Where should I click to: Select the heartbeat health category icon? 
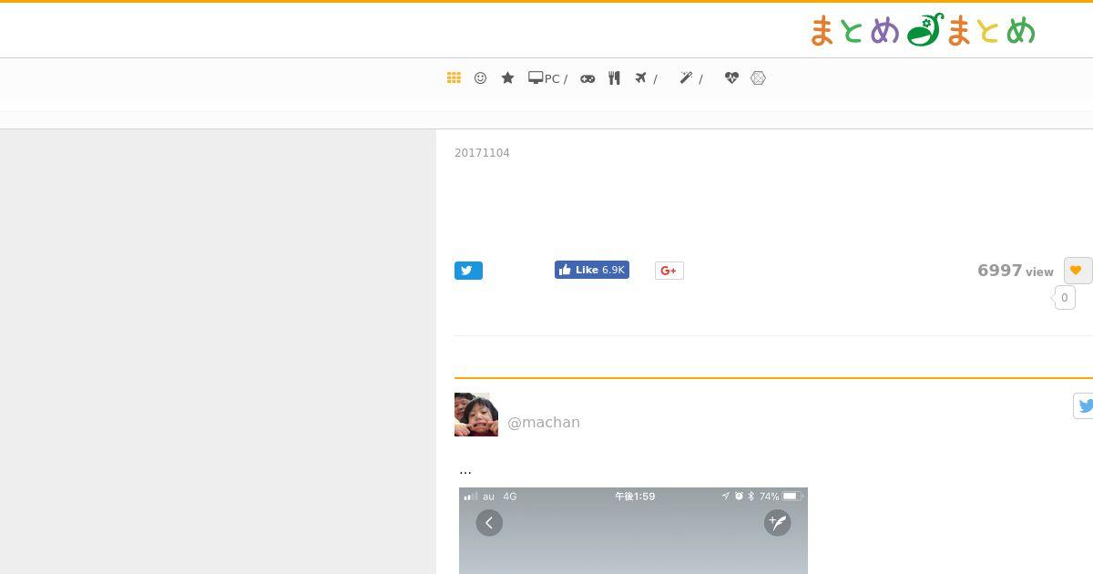click(x=731, y=78)
